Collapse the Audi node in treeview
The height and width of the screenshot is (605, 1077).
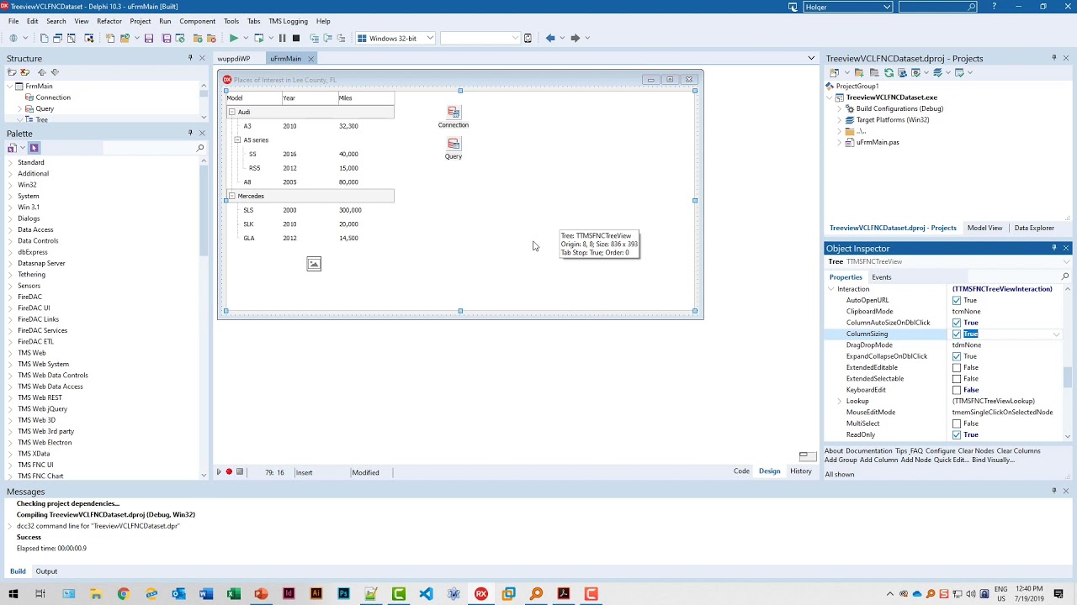click(231, 112)
